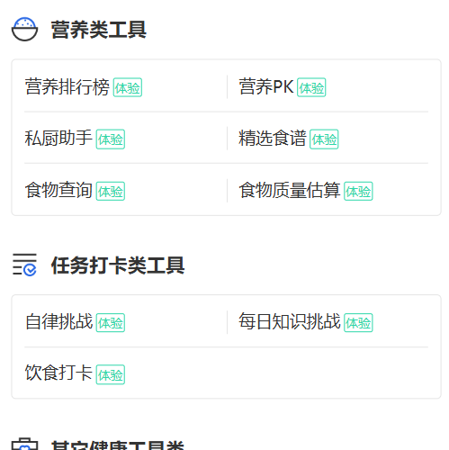Click 体验 badge beside 营养PK
This screenshot has width=449, height=450.
pos(311,87)
